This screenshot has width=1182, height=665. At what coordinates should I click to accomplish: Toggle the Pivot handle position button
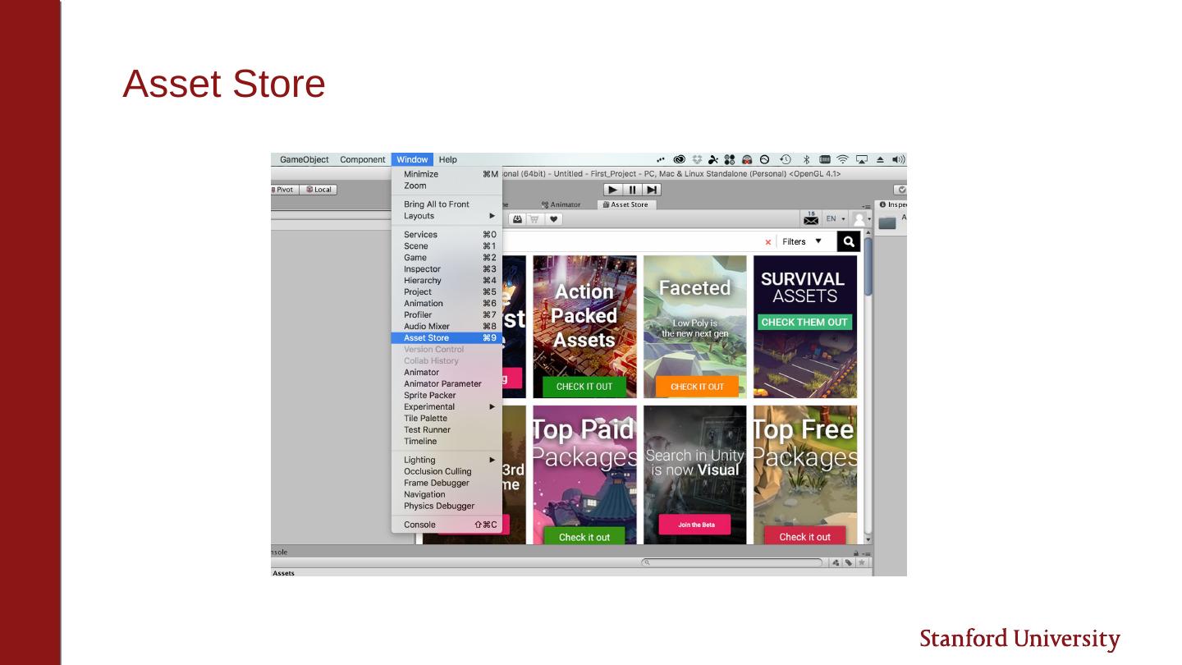283,190
